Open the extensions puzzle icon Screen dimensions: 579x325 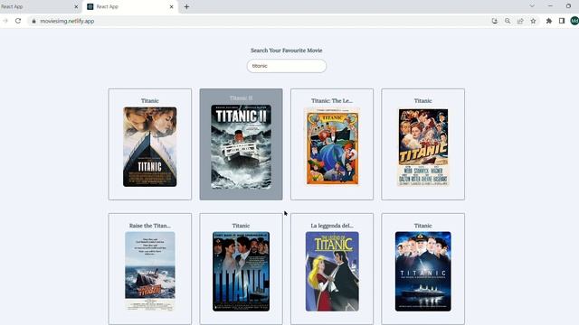coord(549,21)
